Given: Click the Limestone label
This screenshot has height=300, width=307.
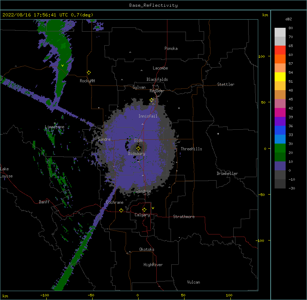Looking at the screenshot, I should (54, 127).
